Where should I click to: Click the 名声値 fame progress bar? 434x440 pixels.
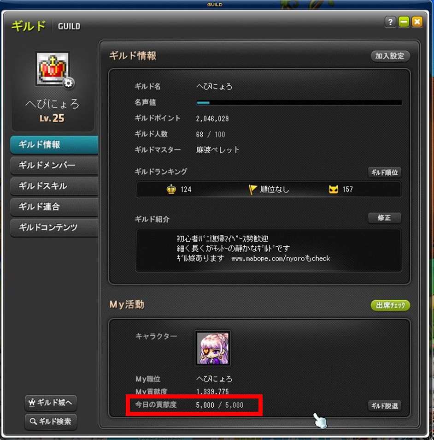pos(299,103)
